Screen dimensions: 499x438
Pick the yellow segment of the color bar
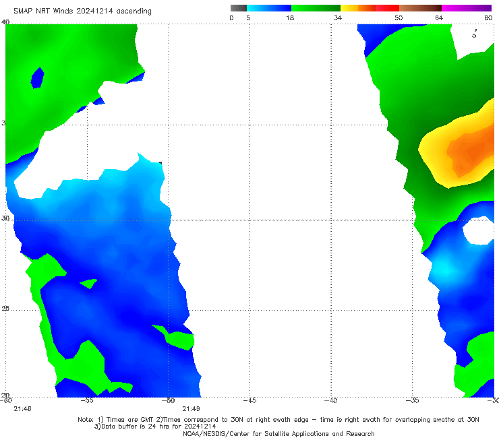coord(349,8)
